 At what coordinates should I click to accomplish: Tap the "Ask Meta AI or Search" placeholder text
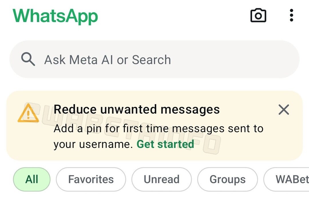click(107, 60)
